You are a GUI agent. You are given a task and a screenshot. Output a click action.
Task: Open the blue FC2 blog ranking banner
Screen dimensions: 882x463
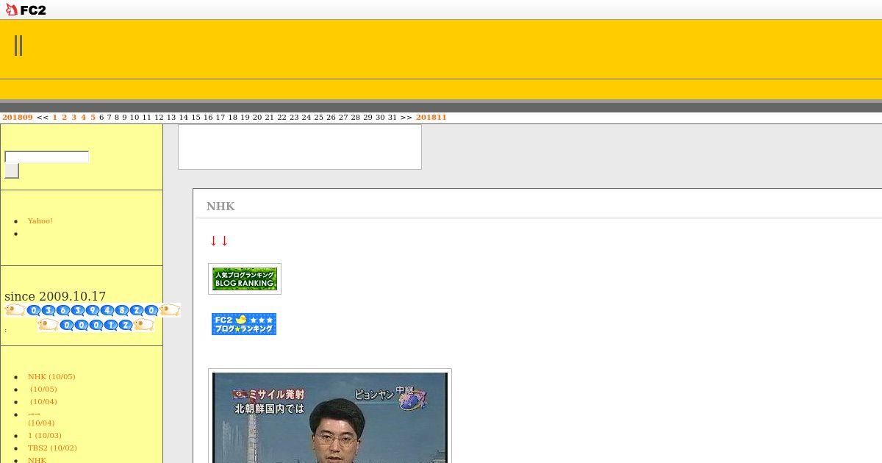(x=244, y=324)
